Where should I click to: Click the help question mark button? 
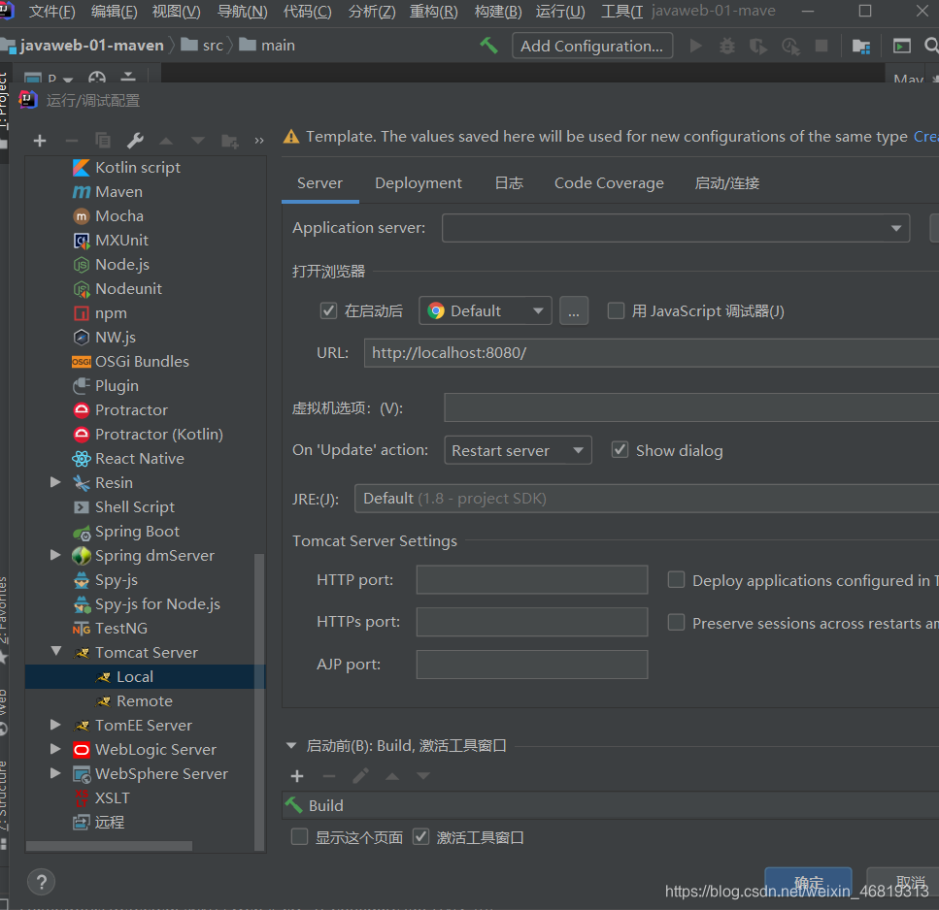pos(42,882)
